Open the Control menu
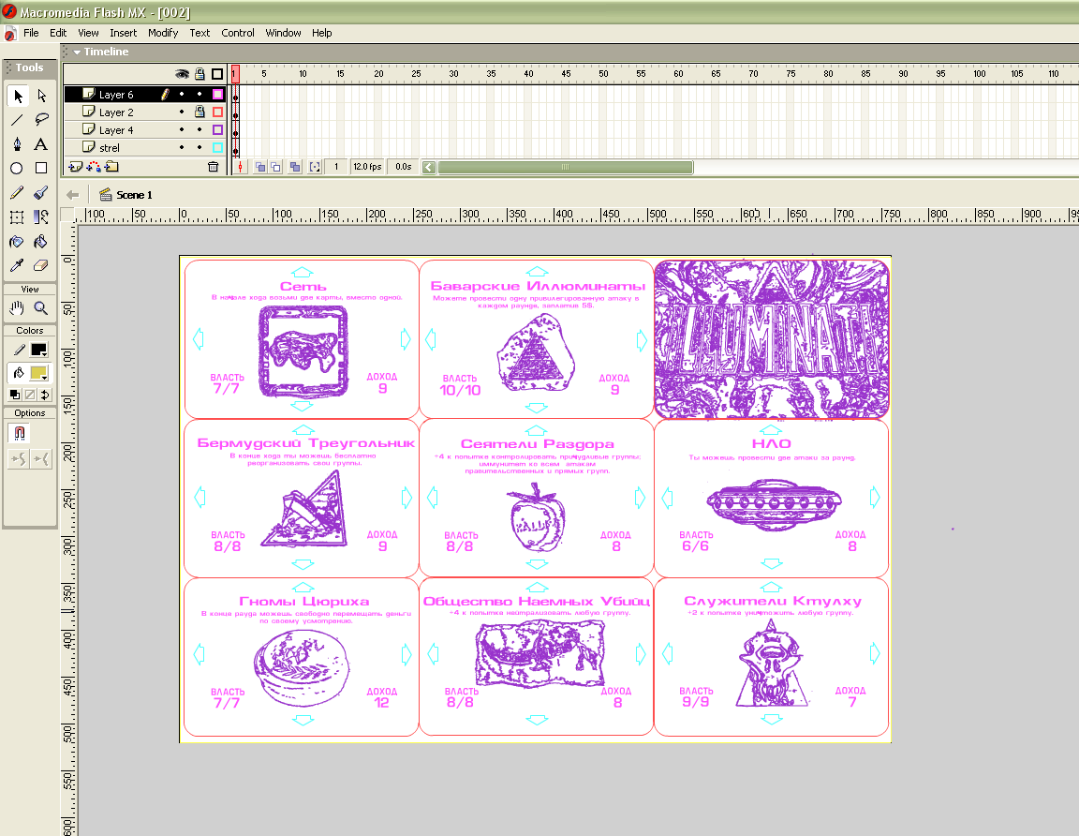This screenshot has width=1079, height=836. click(237, 33)
